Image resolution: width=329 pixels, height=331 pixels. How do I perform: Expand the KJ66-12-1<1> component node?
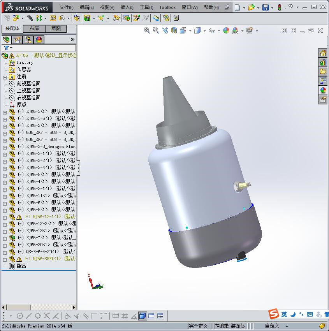[5, 218]
